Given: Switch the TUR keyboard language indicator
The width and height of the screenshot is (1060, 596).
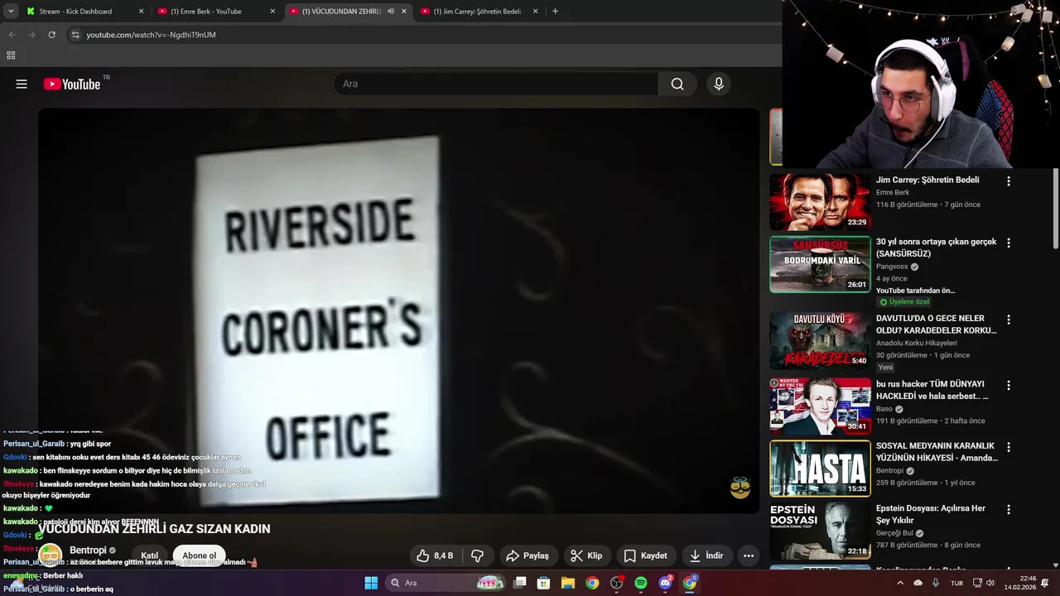Looking at the screenshot, I should tap(956, 583).
